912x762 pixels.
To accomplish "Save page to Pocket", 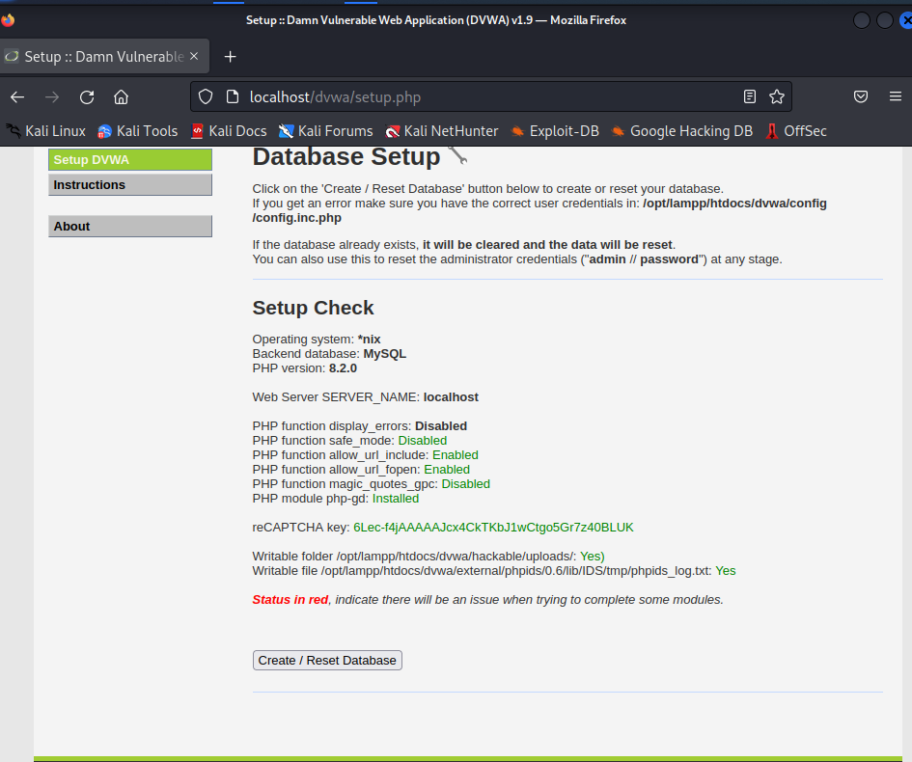I will (861, 96).
